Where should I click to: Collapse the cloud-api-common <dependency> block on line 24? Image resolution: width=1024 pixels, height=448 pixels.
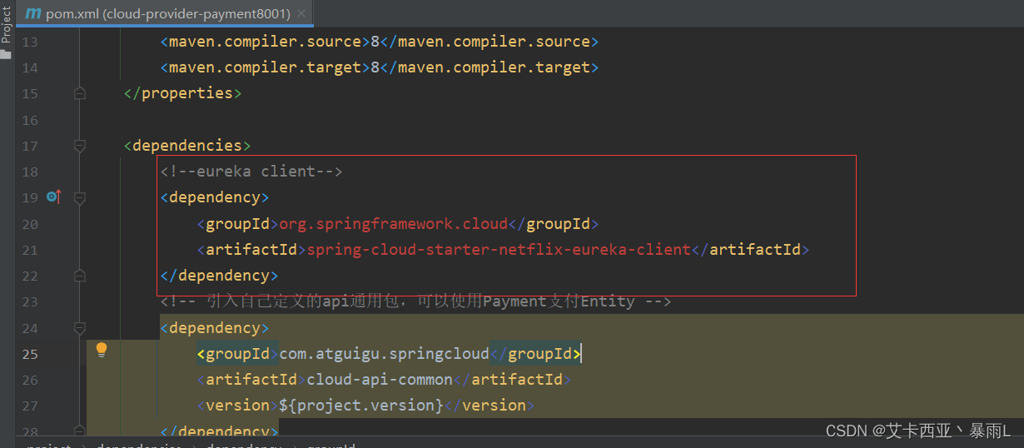79,328
